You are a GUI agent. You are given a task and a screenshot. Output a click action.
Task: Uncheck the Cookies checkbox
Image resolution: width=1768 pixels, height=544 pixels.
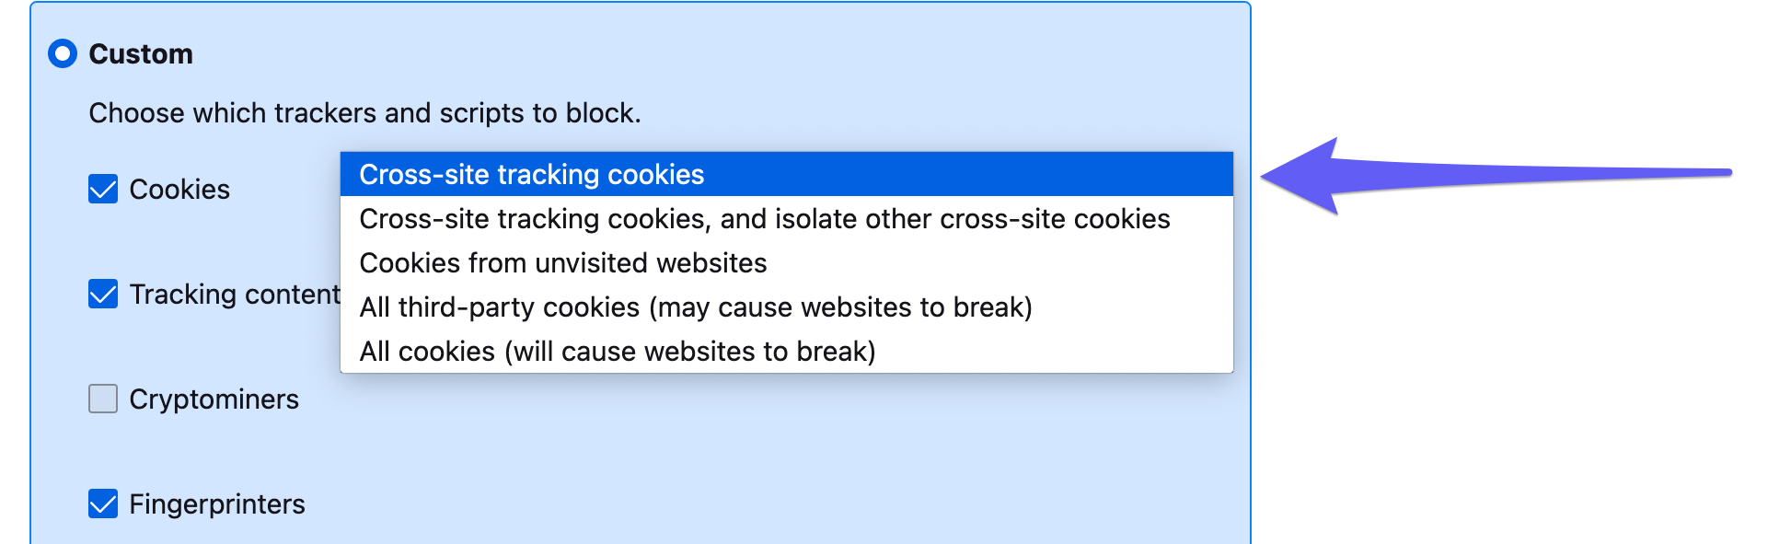[103, 190]
